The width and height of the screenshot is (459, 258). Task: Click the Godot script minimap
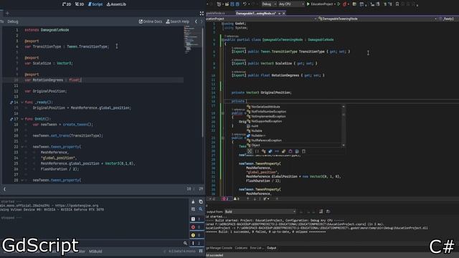[x=192, y=39]
